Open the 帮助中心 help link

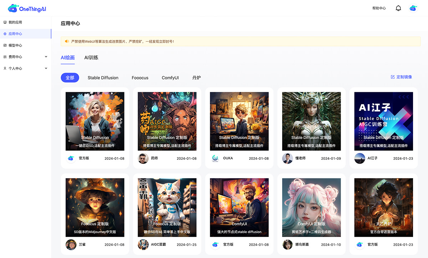(x=379, y=8)
